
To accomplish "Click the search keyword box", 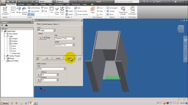I will [x=127, y=1].
